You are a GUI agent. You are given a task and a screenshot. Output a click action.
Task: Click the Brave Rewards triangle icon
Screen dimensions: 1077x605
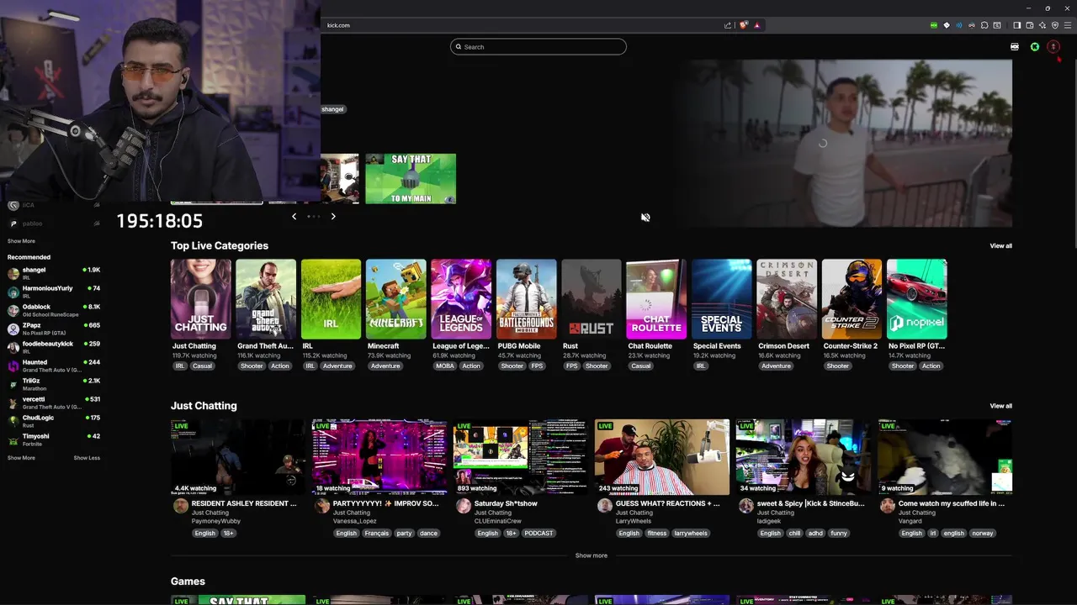(757, 25)
